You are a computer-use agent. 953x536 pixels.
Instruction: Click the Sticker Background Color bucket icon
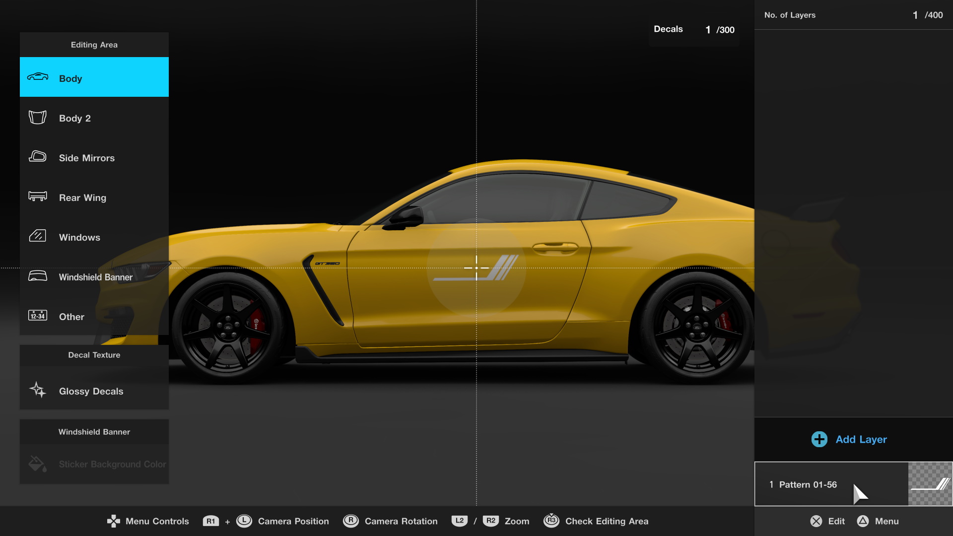38,464
